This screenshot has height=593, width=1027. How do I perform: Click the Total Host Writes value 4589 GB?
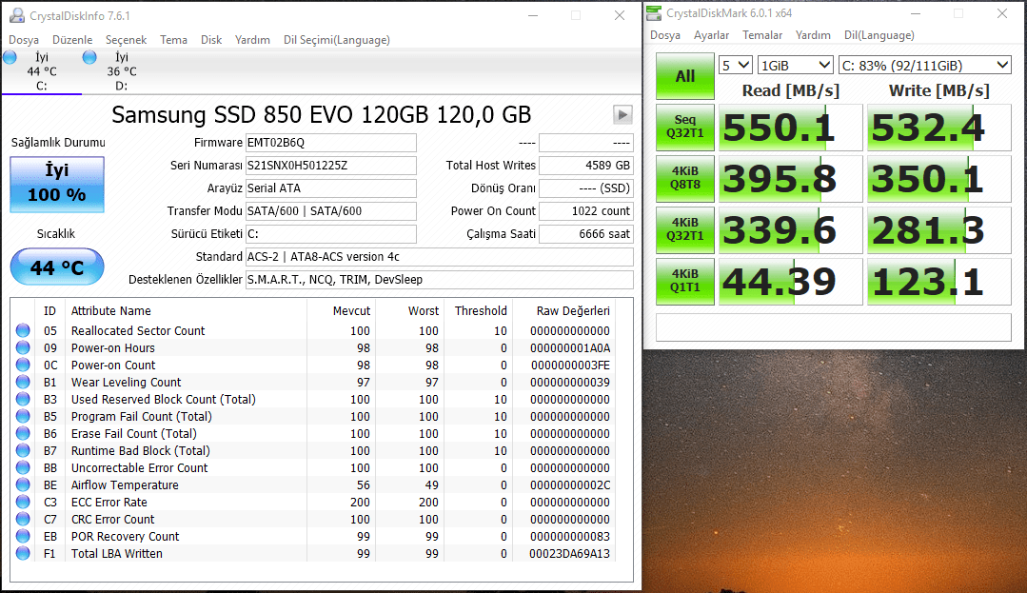[585, 165]
